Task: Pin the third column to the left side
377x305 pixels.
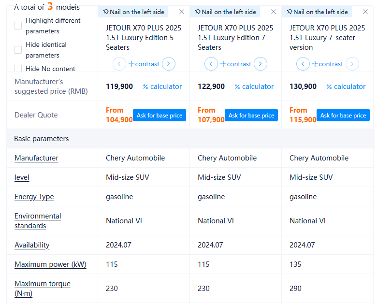Action: [317, 12]
